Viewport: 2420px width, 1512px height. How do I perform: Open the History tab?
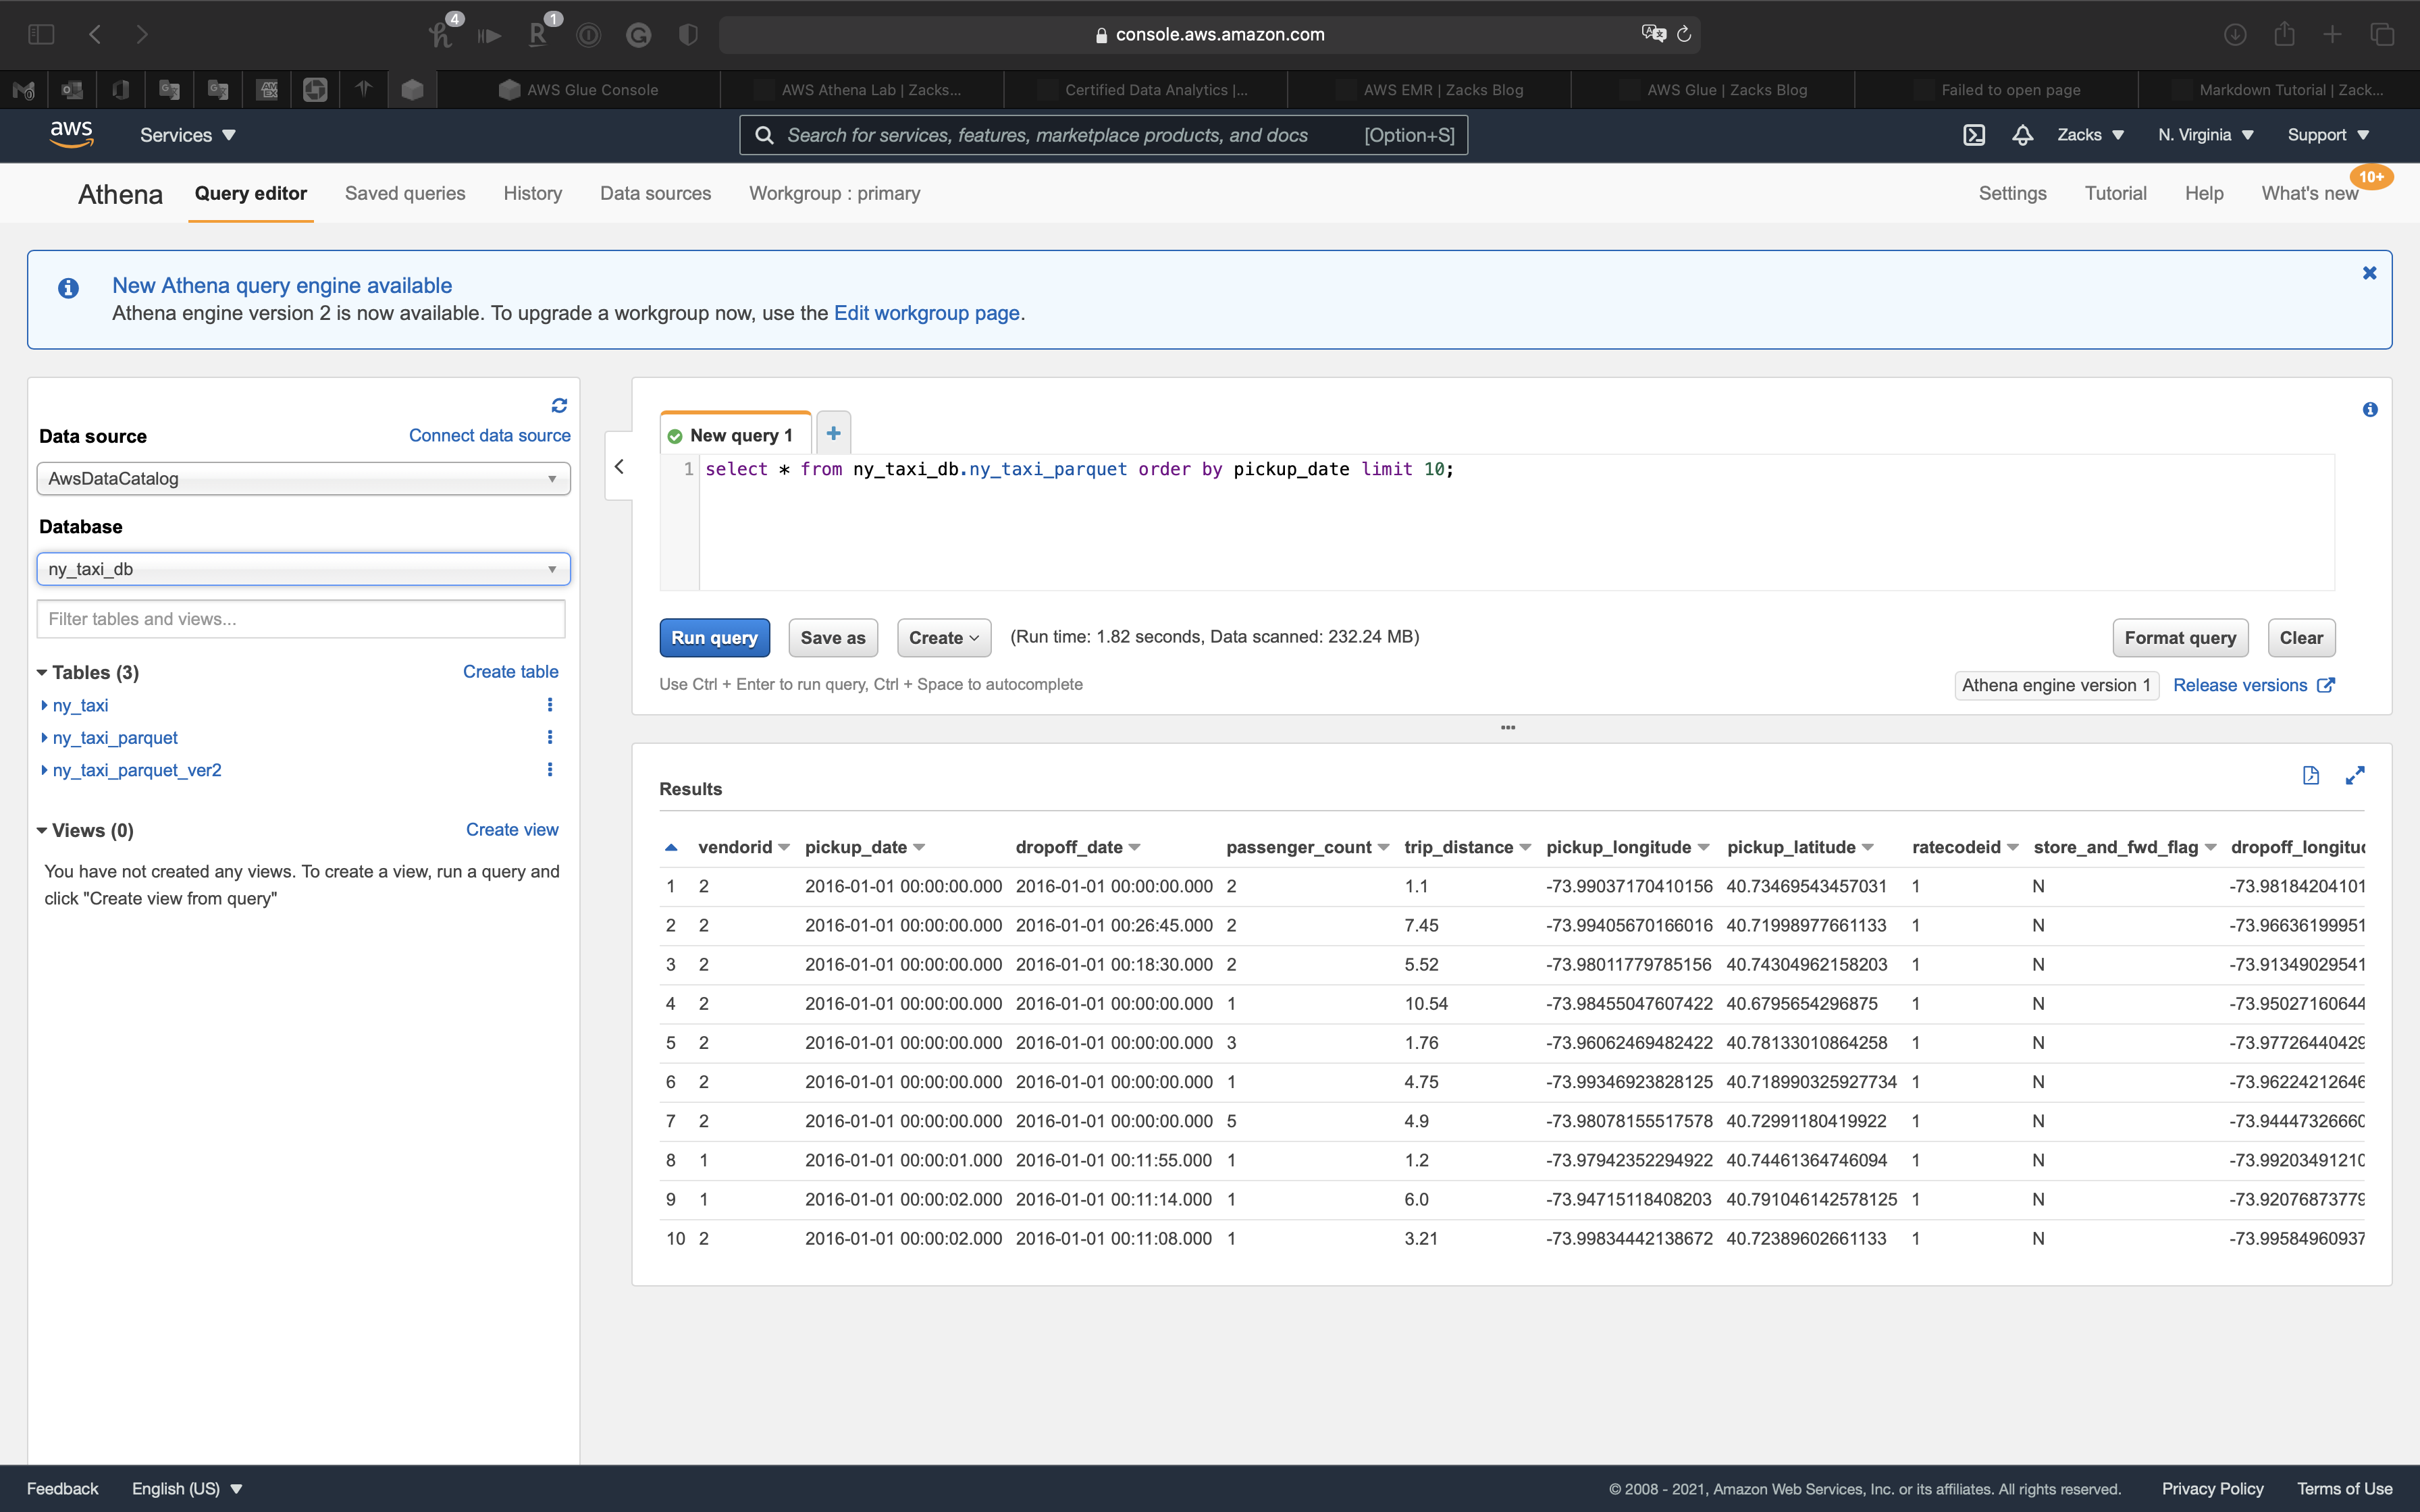pos(532,193)
